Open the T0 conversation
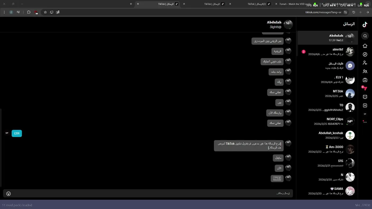The image size is (372, 209). click(328, 107)
